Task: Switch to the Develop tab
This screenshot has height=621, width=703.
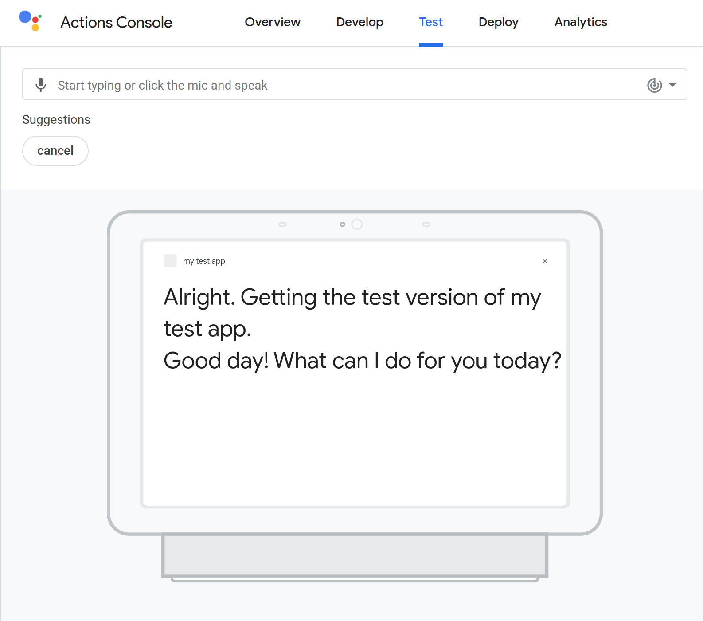Action: tap(359, 22)
